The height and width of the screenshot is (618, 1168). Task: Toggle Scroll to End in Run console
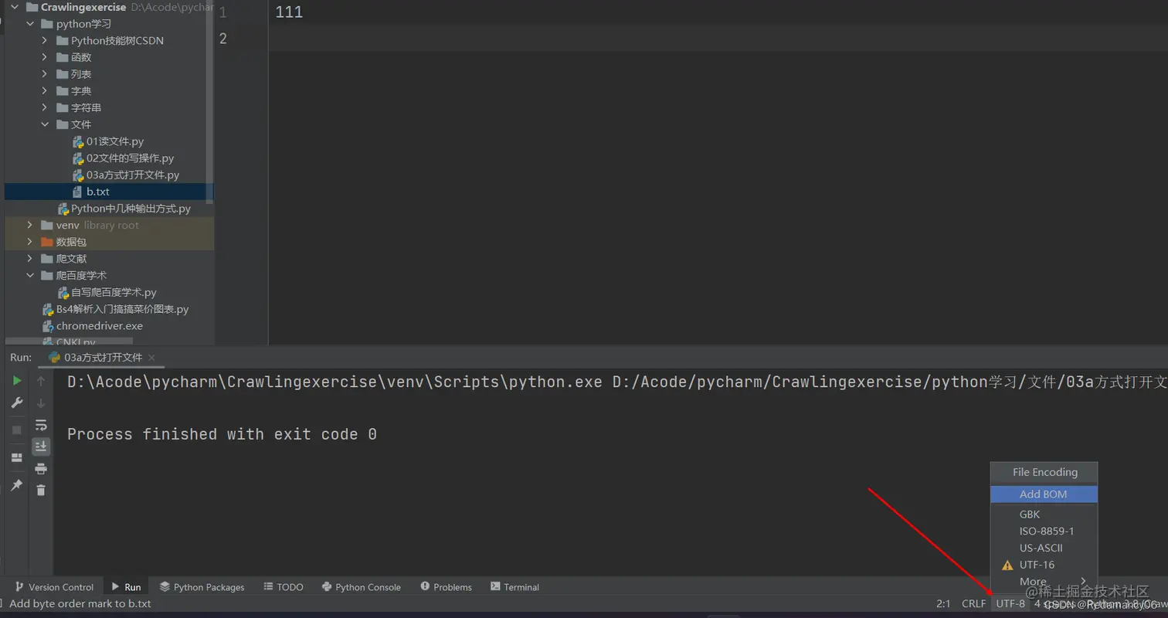point(41,447)
